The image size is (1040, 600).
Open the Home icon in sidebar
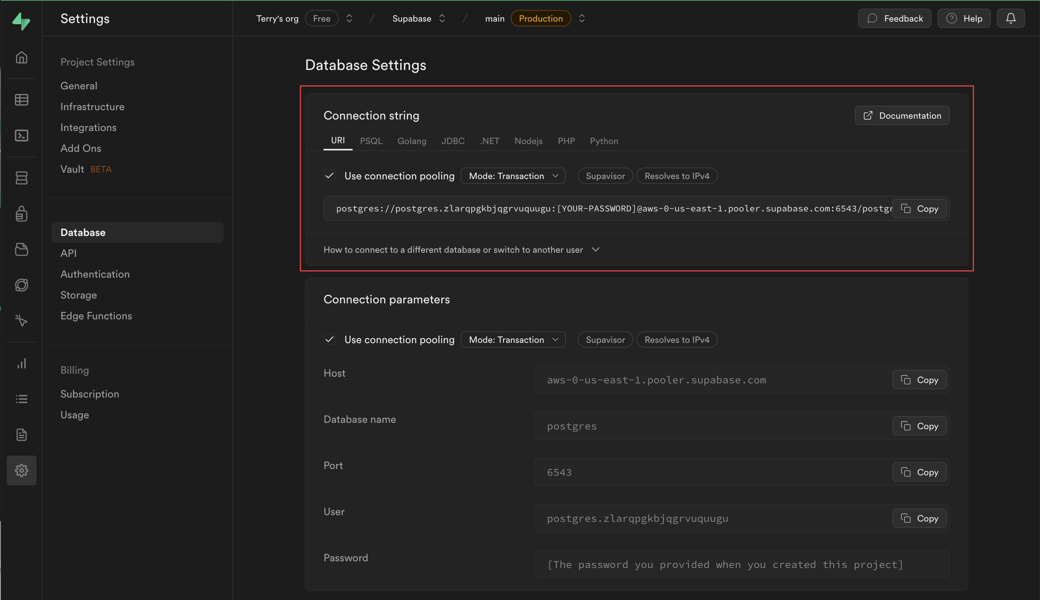[22, 57]
